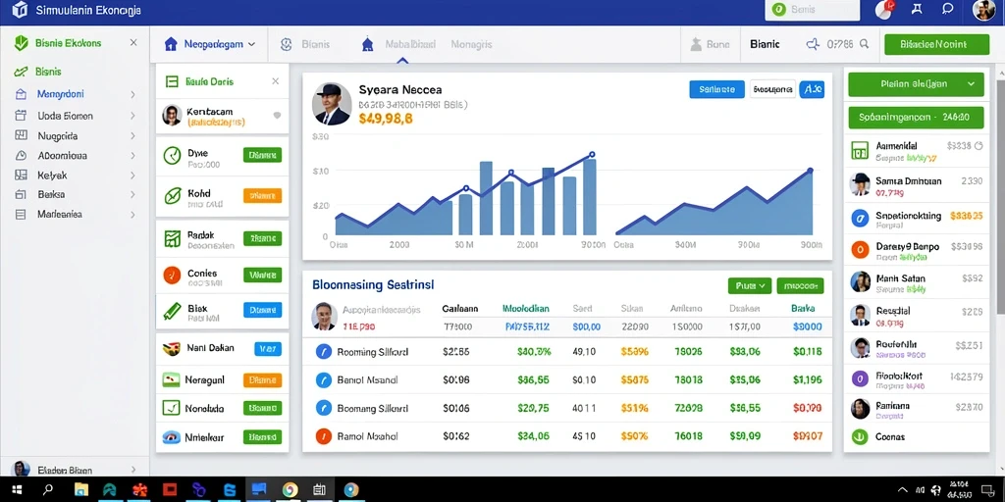Click the search field in top bar
Viewport: 1005px width, 502px height.
812,10
